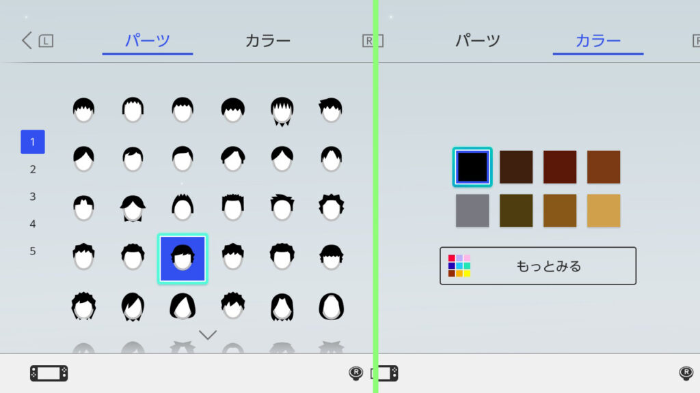
Task: Choose the light blonde tan color swatch
Action: coord(604,210)
